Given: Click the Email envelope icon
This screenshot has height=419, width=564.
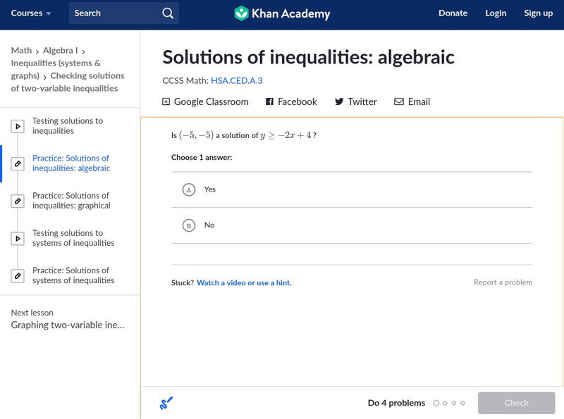Looking at the screenshot, I should (x=399, y=101).
